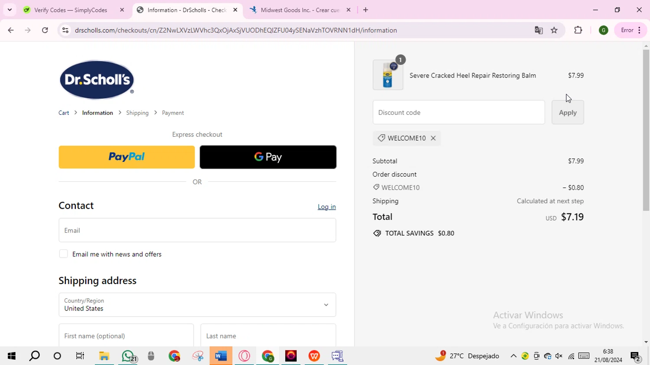The image size is (650, 365).
Task: Go back to previous page
Action: coord(11,30)
